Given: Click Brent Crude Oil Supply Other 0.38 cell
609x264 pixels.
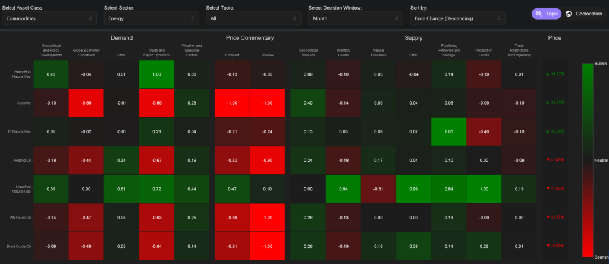Looking at the screenshot, I should click(x=414, y=246).
